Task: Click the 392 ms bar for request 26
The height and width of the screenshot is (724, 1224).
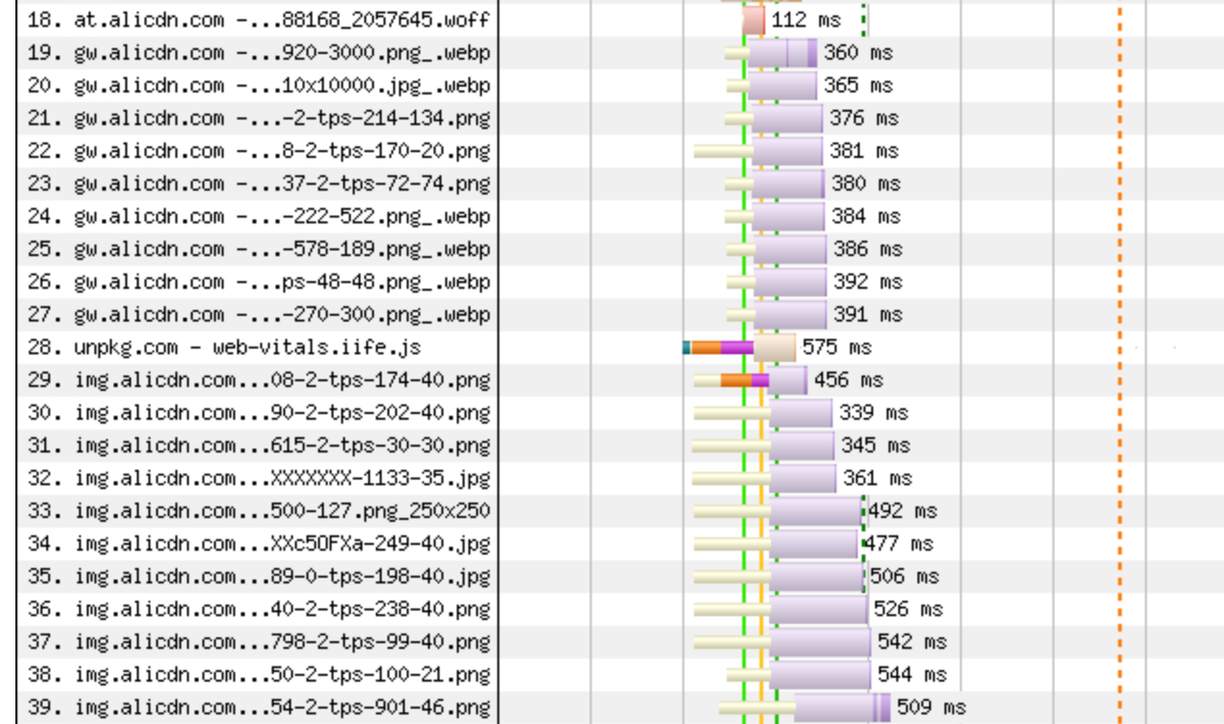Action: pos(777,281)
